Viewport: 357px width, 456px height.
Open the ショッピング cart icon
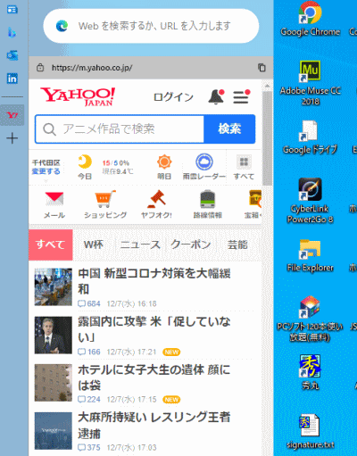[x=105, y=199]
